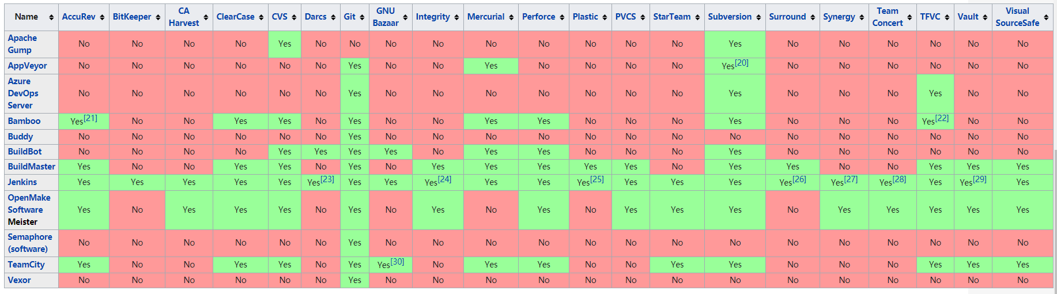This screenshot has width=1057, height=294.
Task: Click the sort icon beside Mercurial
Action: click(x=511, y=17)
